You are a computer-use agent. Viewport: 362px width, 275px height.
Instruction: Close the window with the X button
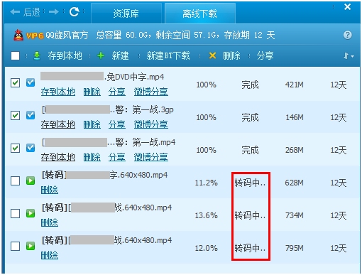coord(347,7)
